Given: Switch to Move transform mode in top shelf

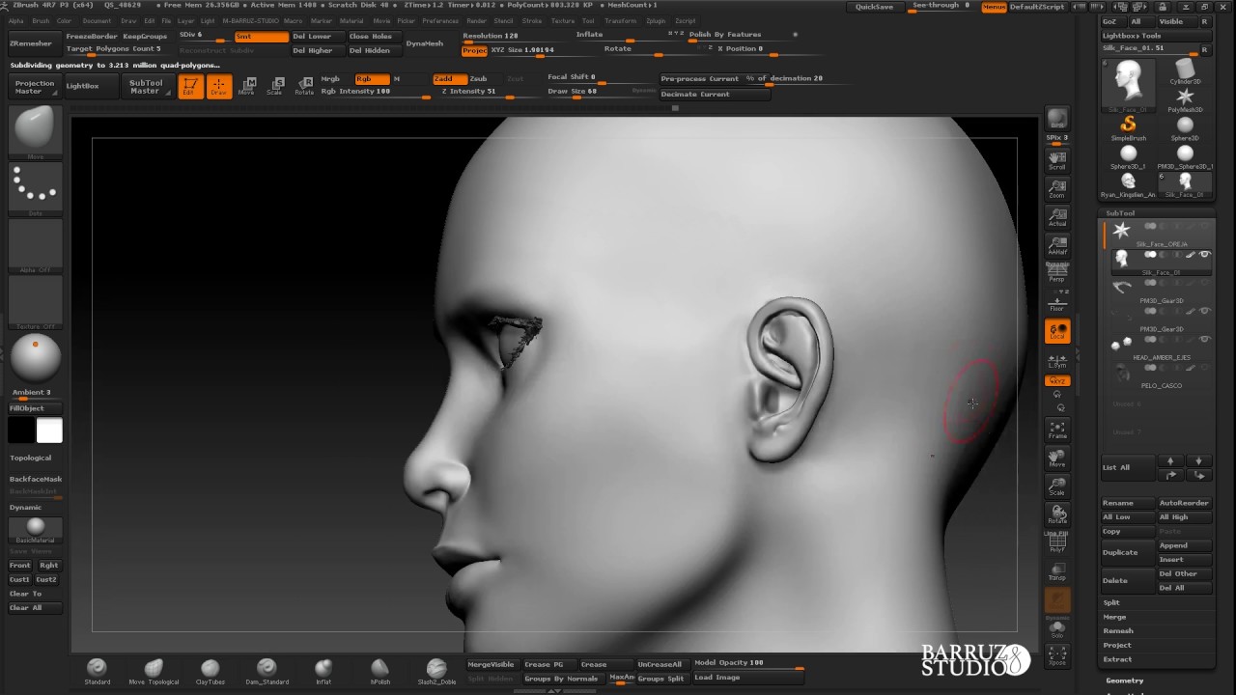Looking at the screenshot, I should coord(247,86).
